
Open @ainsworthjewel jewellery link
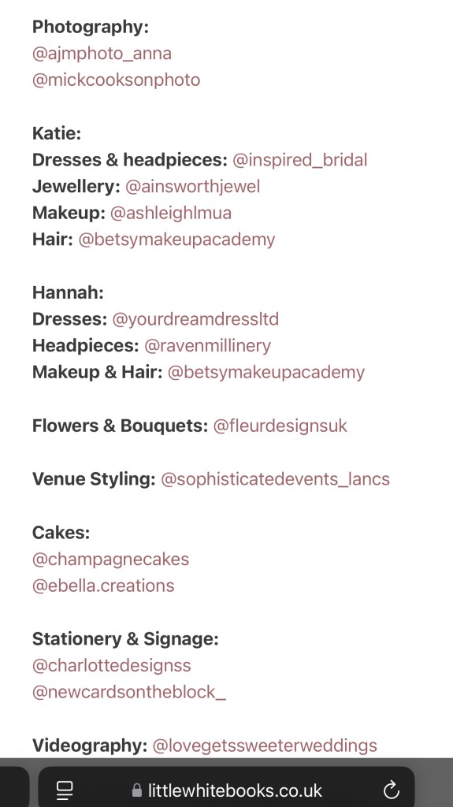(x=192, y=186)
